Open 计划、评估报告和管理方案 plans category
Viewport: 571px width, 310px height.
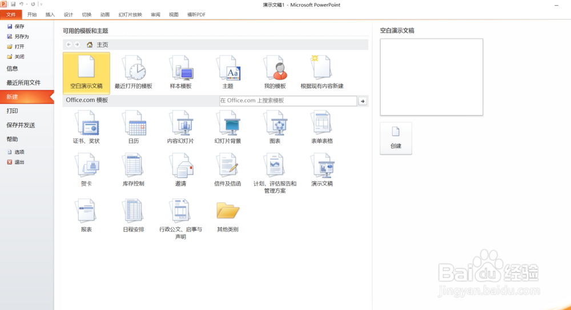pyautogui.click(x=275, y=173)
